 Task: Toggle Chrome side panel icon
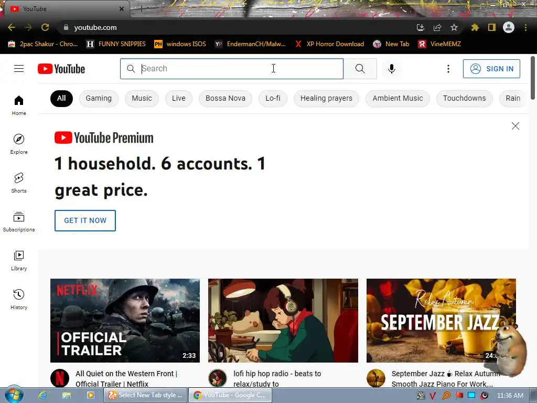pyautogui.click(x=491, y=27)
